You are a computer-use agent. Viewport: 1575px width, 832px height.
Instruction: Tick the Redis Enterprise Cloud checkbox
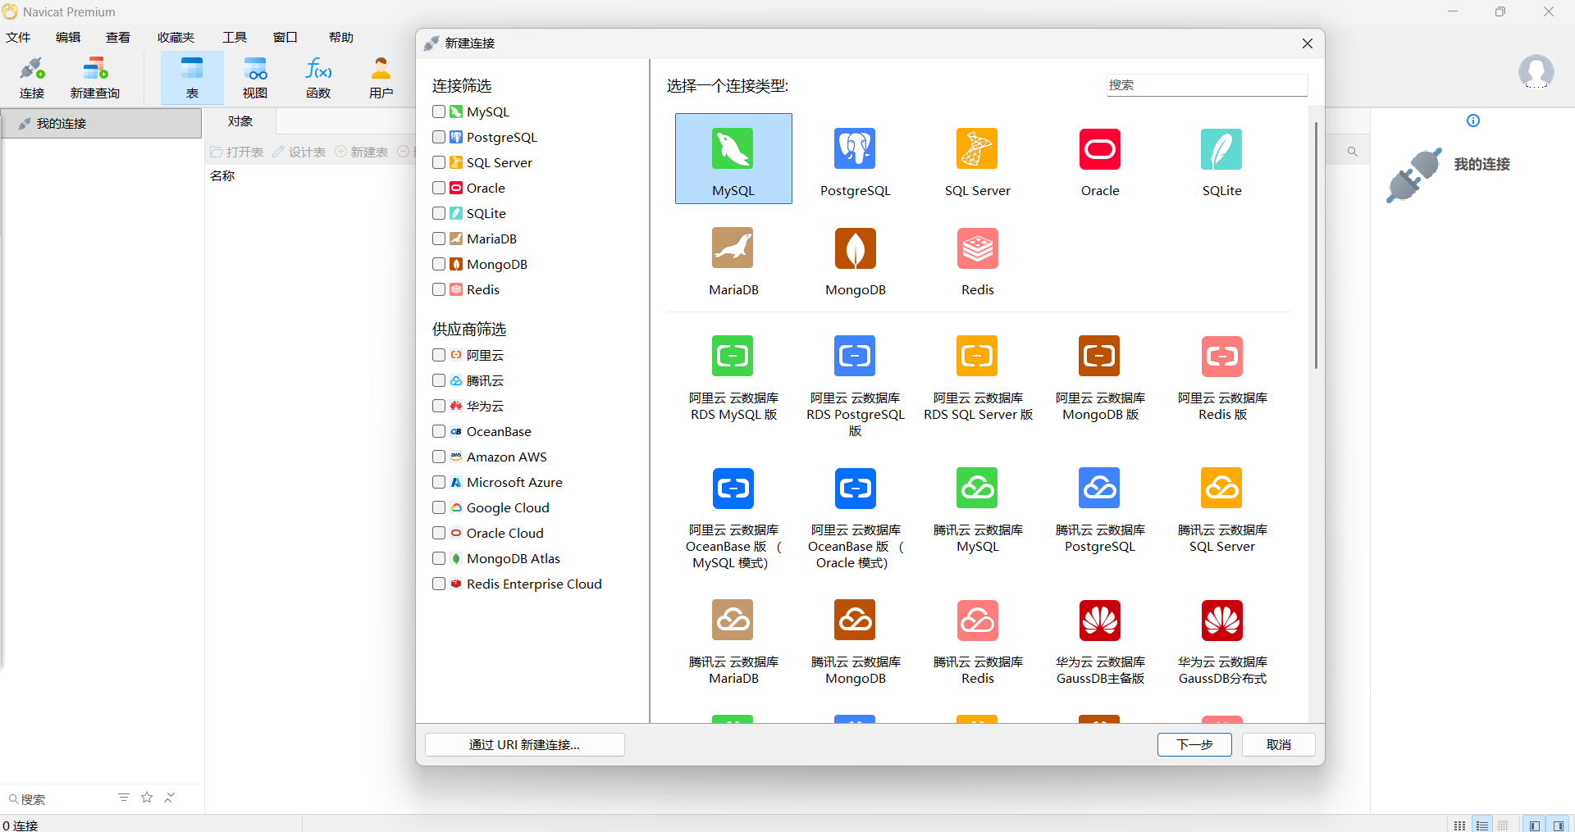point(439,584)
